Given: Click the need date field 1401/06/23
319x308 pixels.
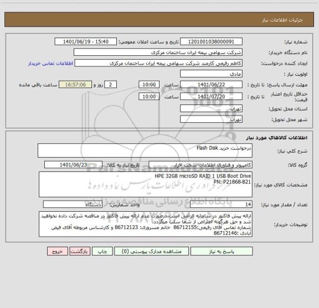Looking at the screenshot, I should 73,165.
